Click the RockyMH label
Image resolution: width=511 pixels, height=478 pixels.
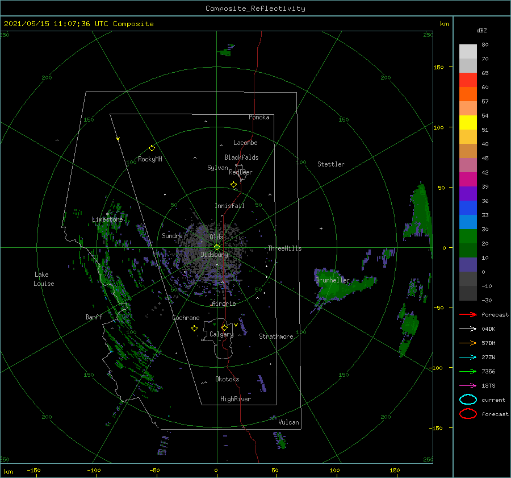tap(150, 159)
